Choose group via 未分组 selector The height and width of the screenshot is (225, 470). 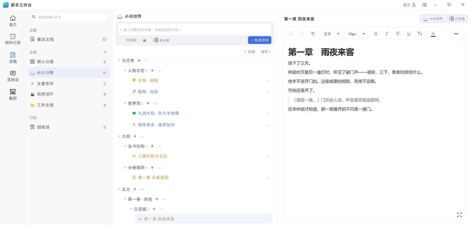tap(161, 40)
